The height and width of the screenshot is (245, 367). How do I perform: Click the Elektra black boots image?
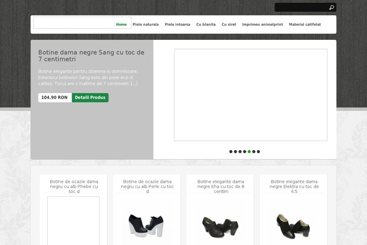pyautogui.click(x=294, y=226)
